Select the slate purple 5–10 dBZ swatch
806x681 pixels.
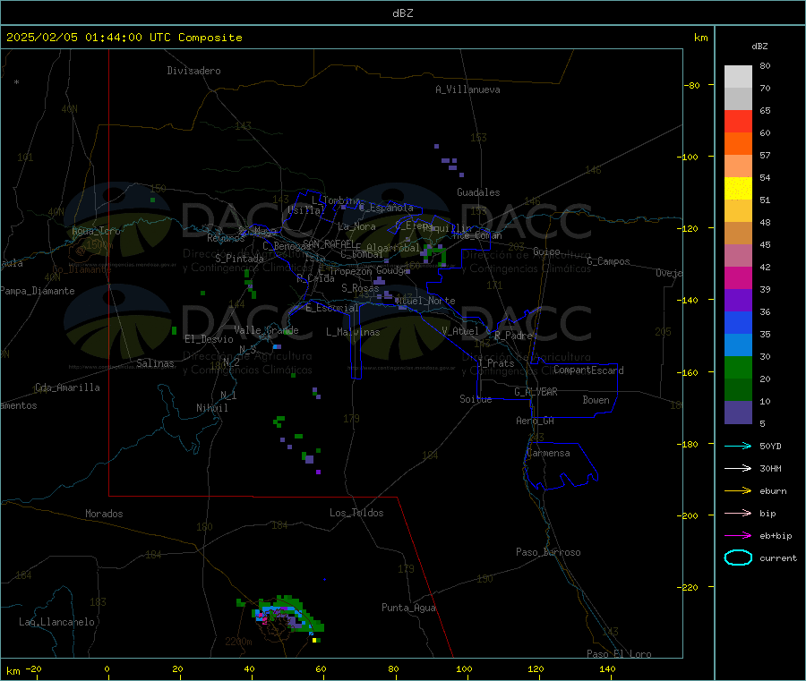tap(738, 413)
